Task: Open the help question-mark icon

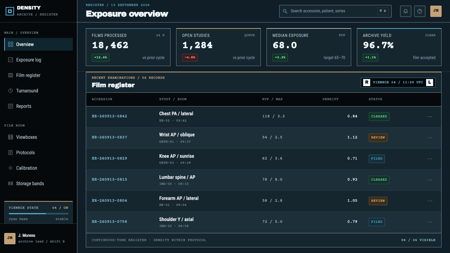Action: (x=420, y=11)
